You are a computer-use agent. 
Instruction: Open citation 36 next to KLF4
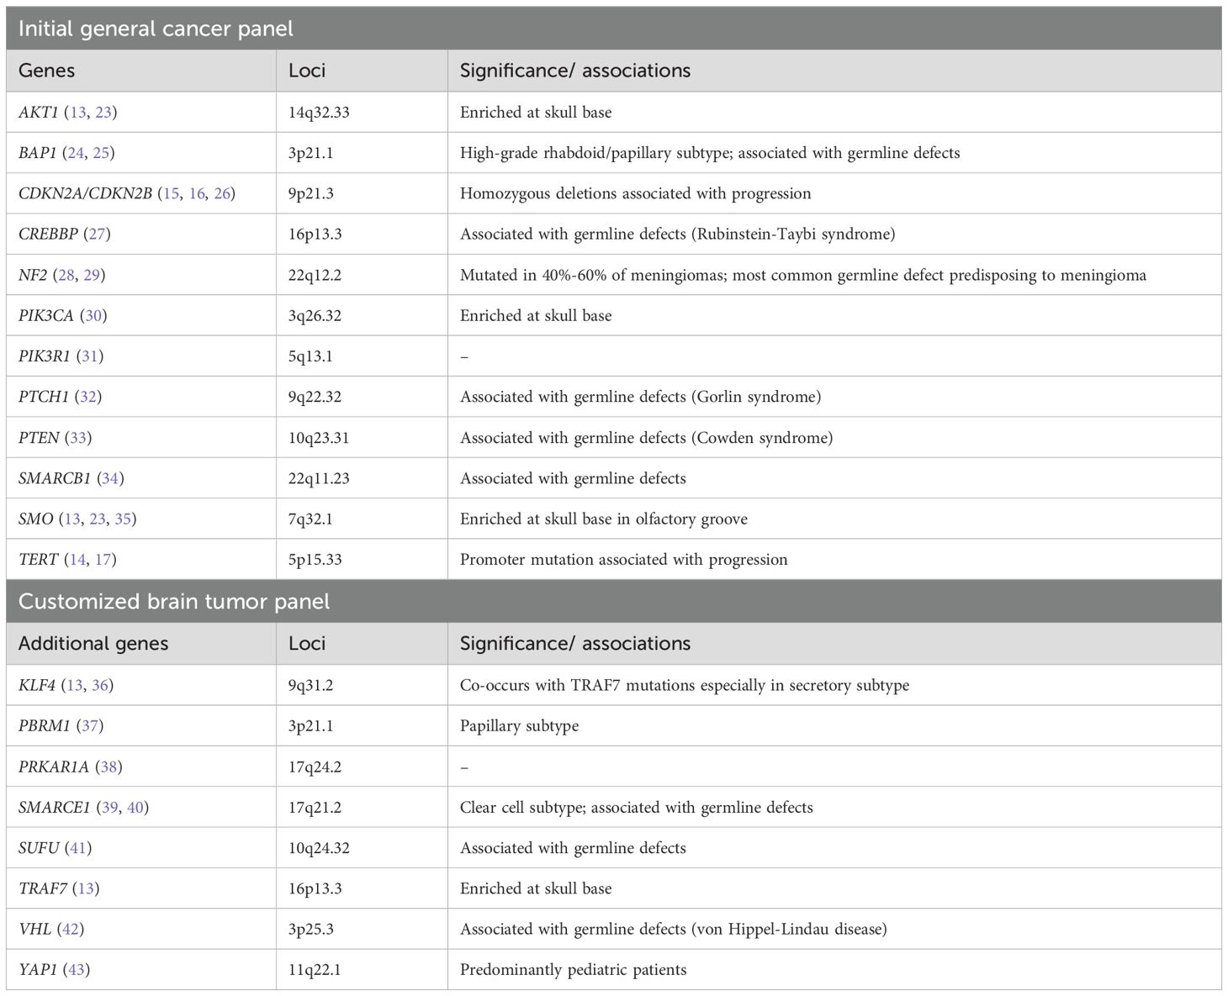100,685
